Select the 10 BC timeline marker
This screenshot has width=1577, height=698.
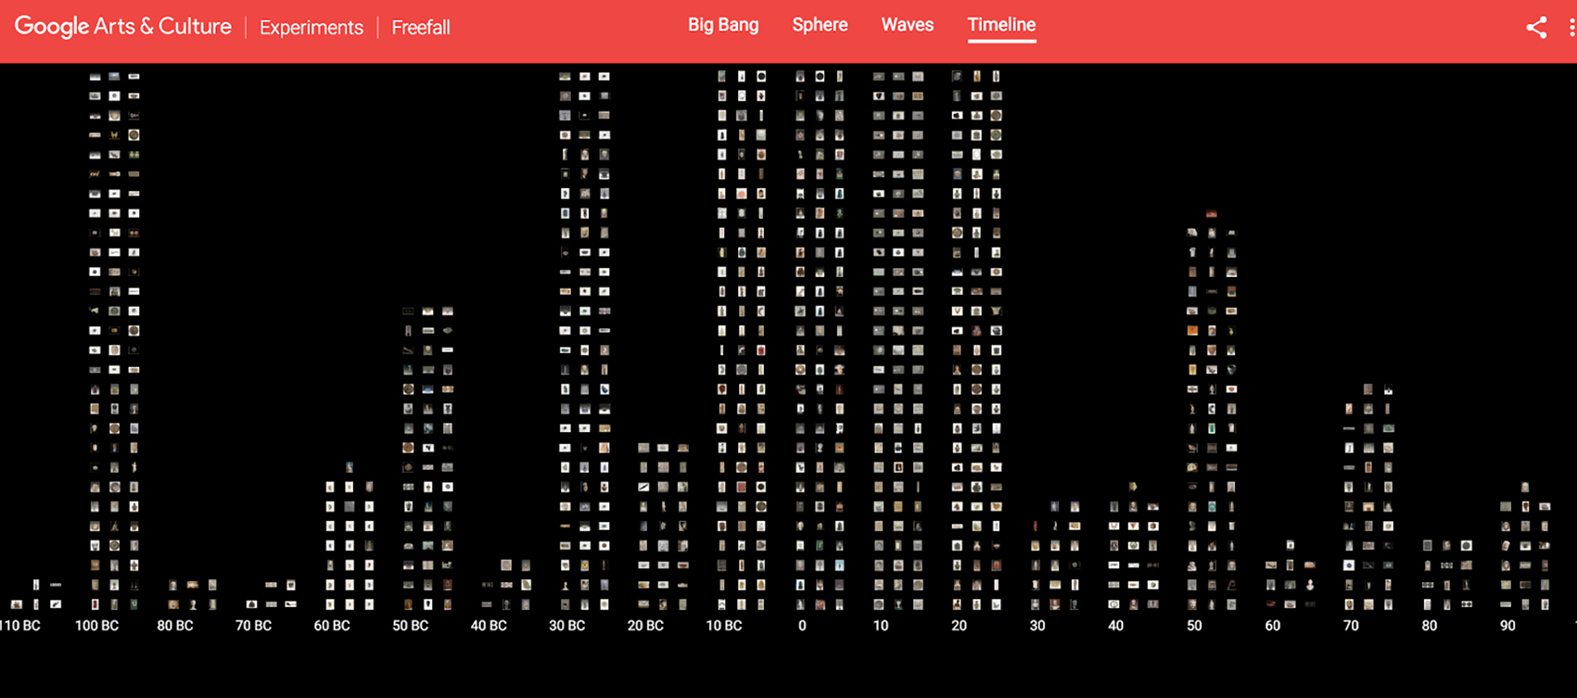(x=723, y=626)
